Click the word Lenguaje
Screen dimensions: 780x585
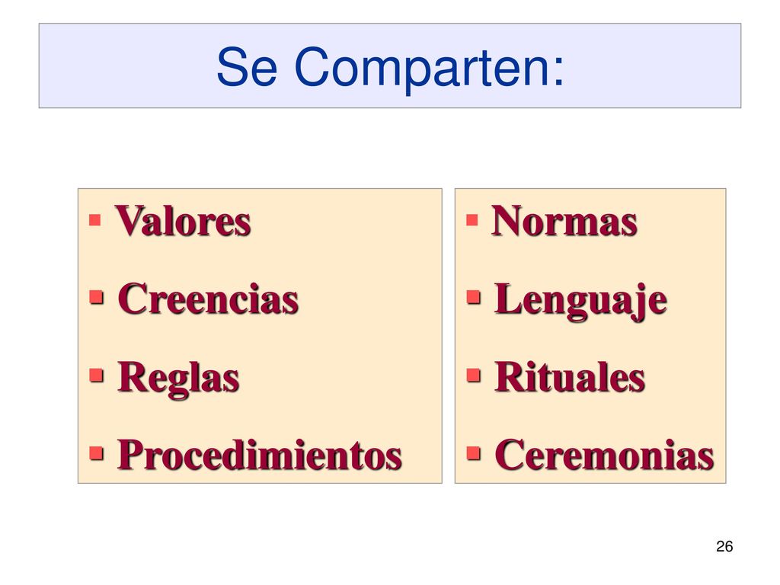[x=580, y=302]
